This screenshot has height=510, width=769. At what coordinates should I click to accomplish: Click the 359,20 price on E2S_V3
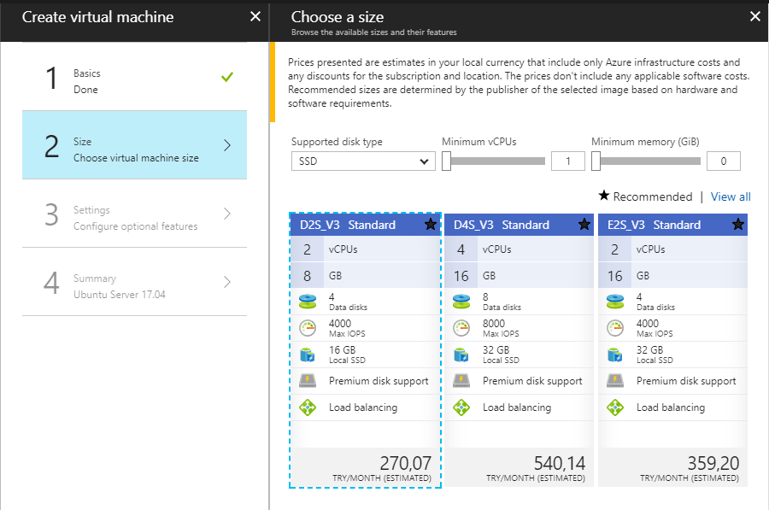pyautogui.click(x=713, y=463)
